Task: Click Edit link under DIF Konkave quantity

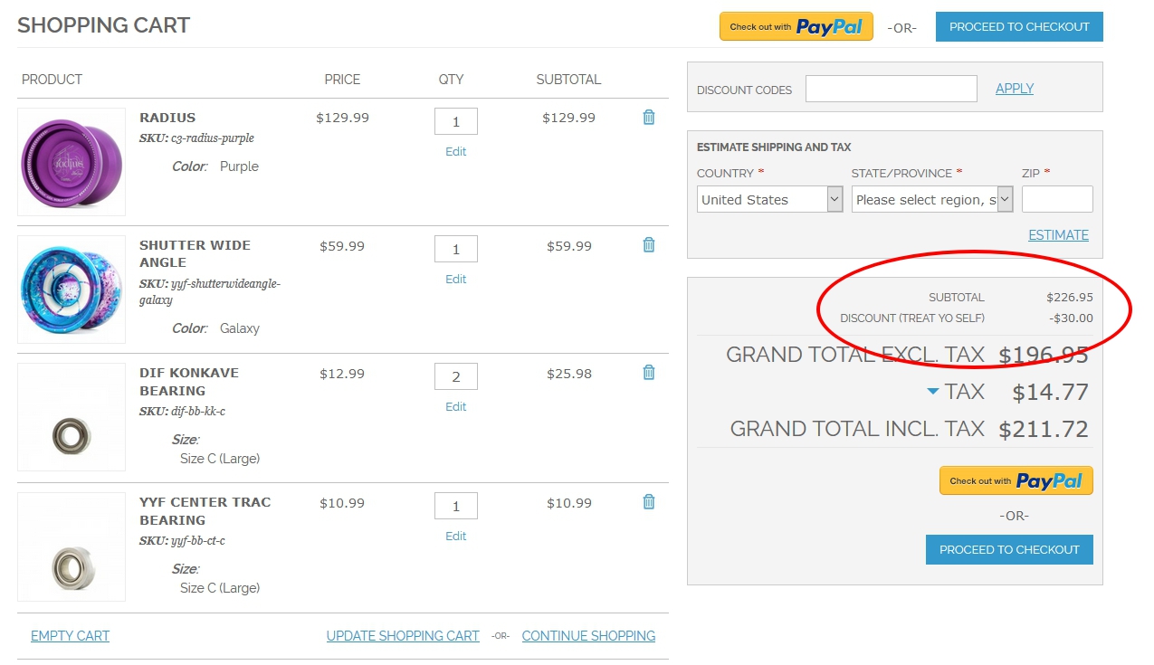Action: tap(456, 407)
